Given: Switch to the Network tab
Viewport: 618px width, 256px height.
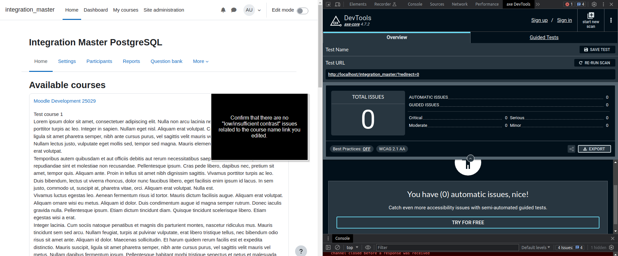Looking at the screenshot, I should (460, 4).
